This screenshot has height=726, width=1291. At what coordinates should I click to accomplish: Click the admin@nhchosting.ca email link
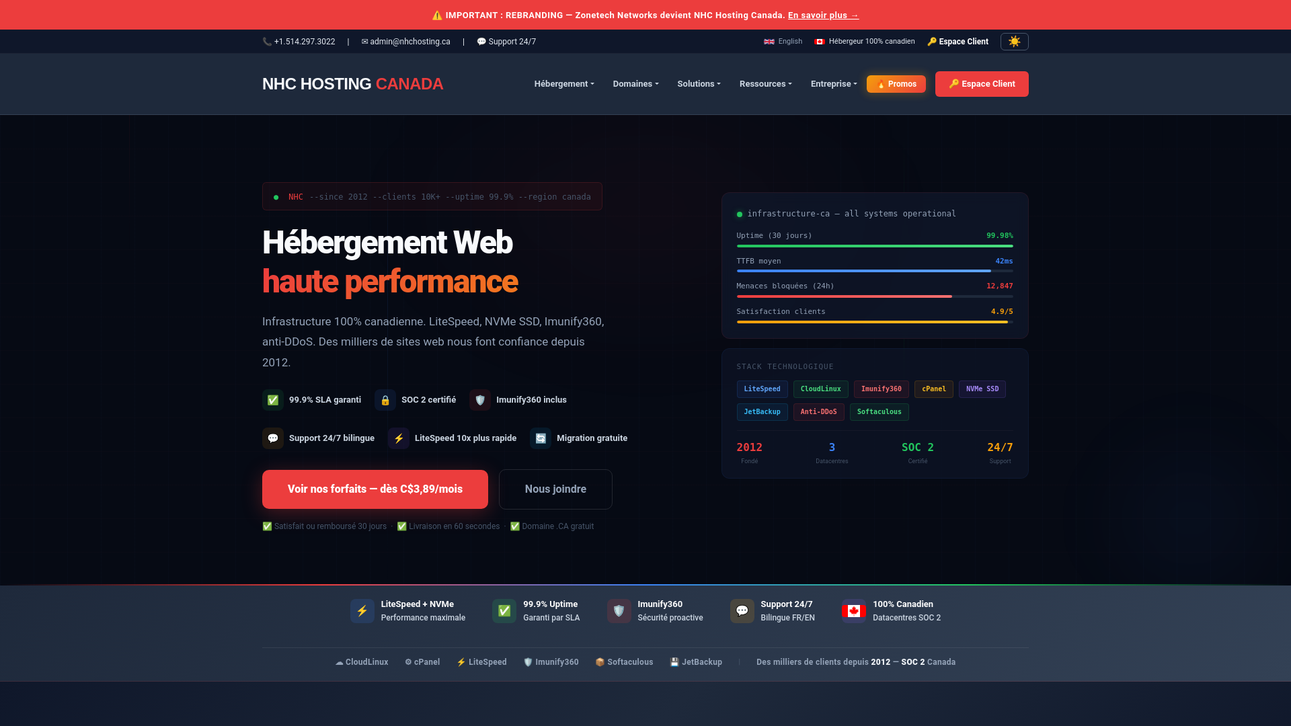pyautogui.click(x=406, y=42)
